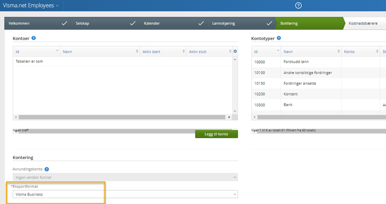Viewport: 386px width, 204px height.
Task: Click the Kontoer horizontal scrollbar right arrow
Action: [x=229, y=117]
